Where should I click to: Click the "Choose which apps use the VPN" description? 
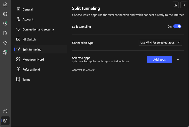[x=128, y=15]
